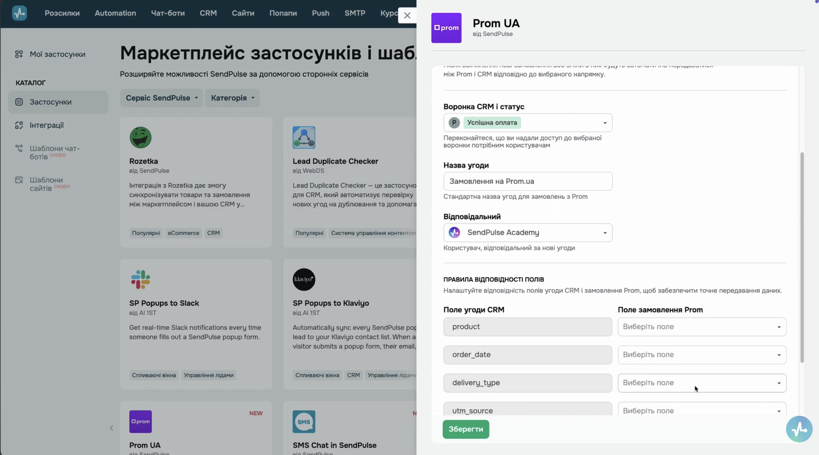Click the SMS Chat in SendPulse icon
The image size is (819, 455).
pos(304,421)
